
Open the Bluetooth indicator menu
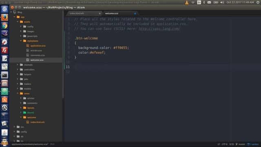(x=204, y=2)
